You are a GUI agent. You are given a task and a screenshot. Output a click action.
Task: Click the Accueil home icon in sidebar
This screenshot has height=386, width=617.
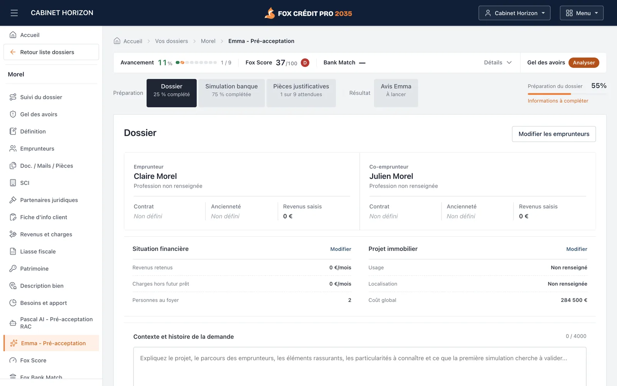click(13, 35)
